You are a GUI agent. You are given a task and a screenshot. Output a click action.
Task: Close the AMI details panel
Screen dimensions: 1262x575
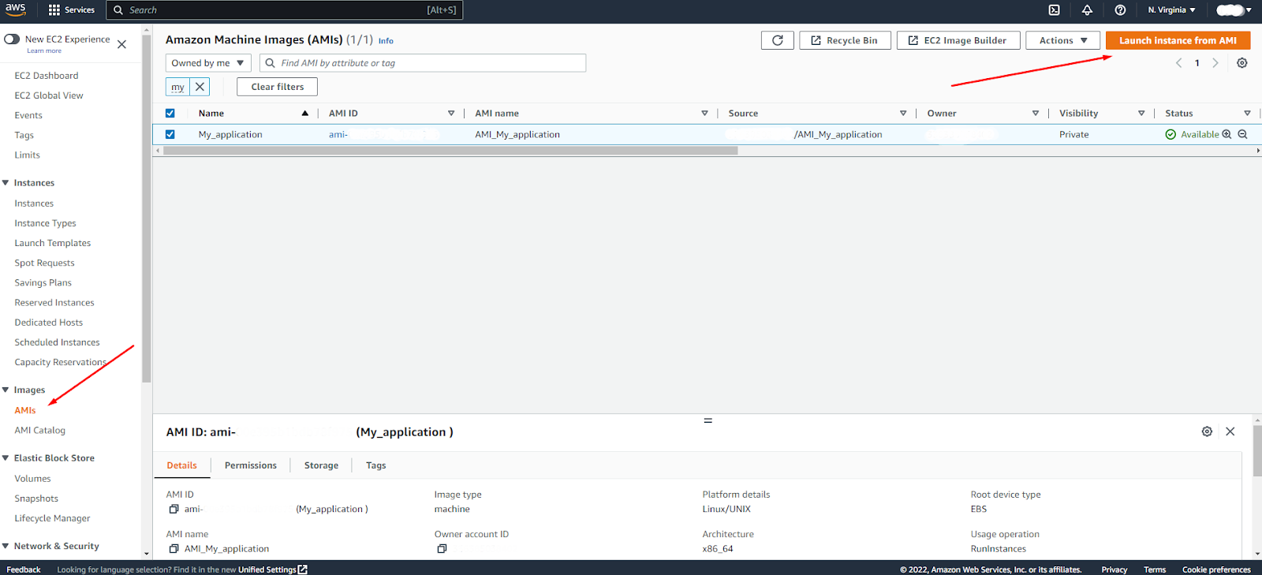click(x=1230, y=431)
